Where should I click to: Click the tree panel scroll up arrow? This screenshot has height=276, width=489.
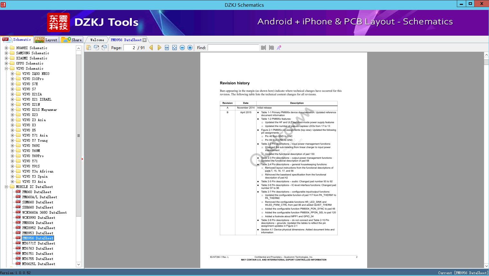[x=78, y=48]
